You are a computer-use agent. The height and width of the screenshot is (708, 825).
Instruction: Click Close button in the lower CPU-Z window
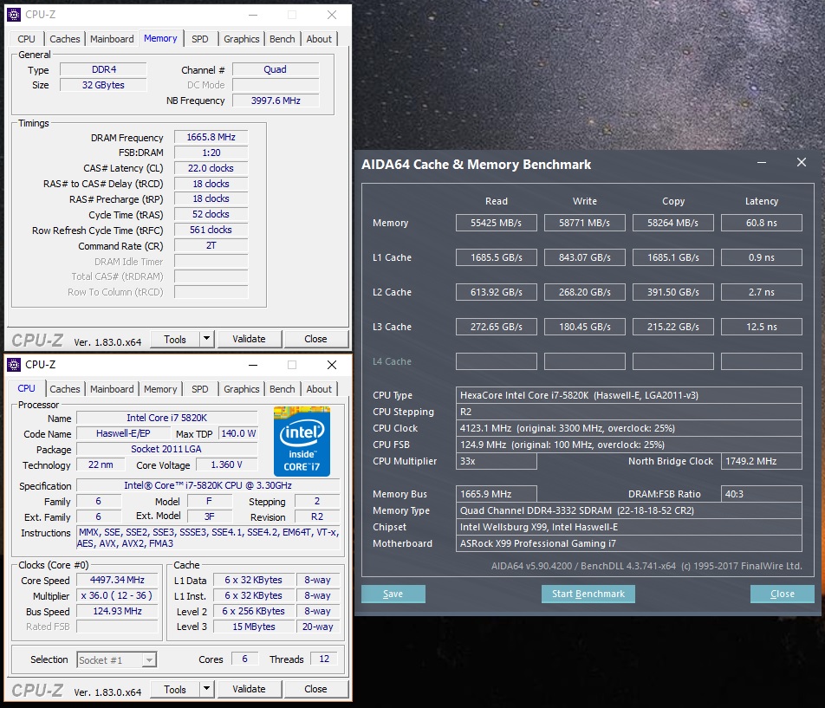pos(315,689)
